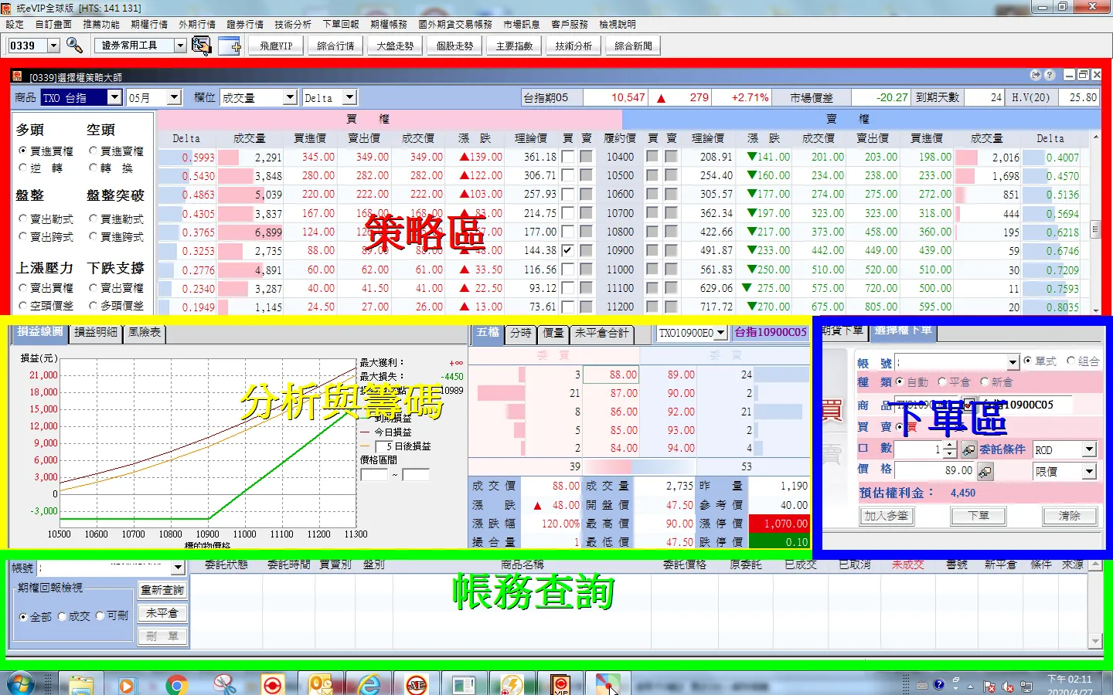1113x695 pixels.
Task: Expand the ROD order condition dropdown
Action: pos(1089,449)
